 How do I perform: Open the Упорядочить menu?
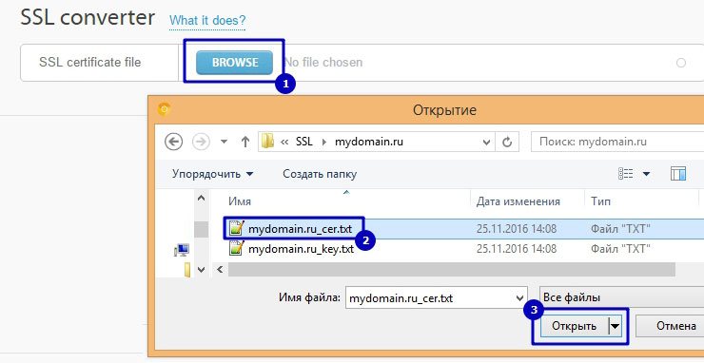tap(213, 174)
